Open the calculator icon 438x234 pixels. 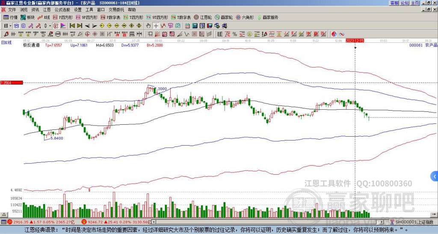(195, 26)
